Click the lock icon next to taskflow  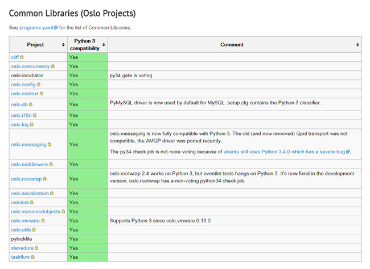(32, 257)
